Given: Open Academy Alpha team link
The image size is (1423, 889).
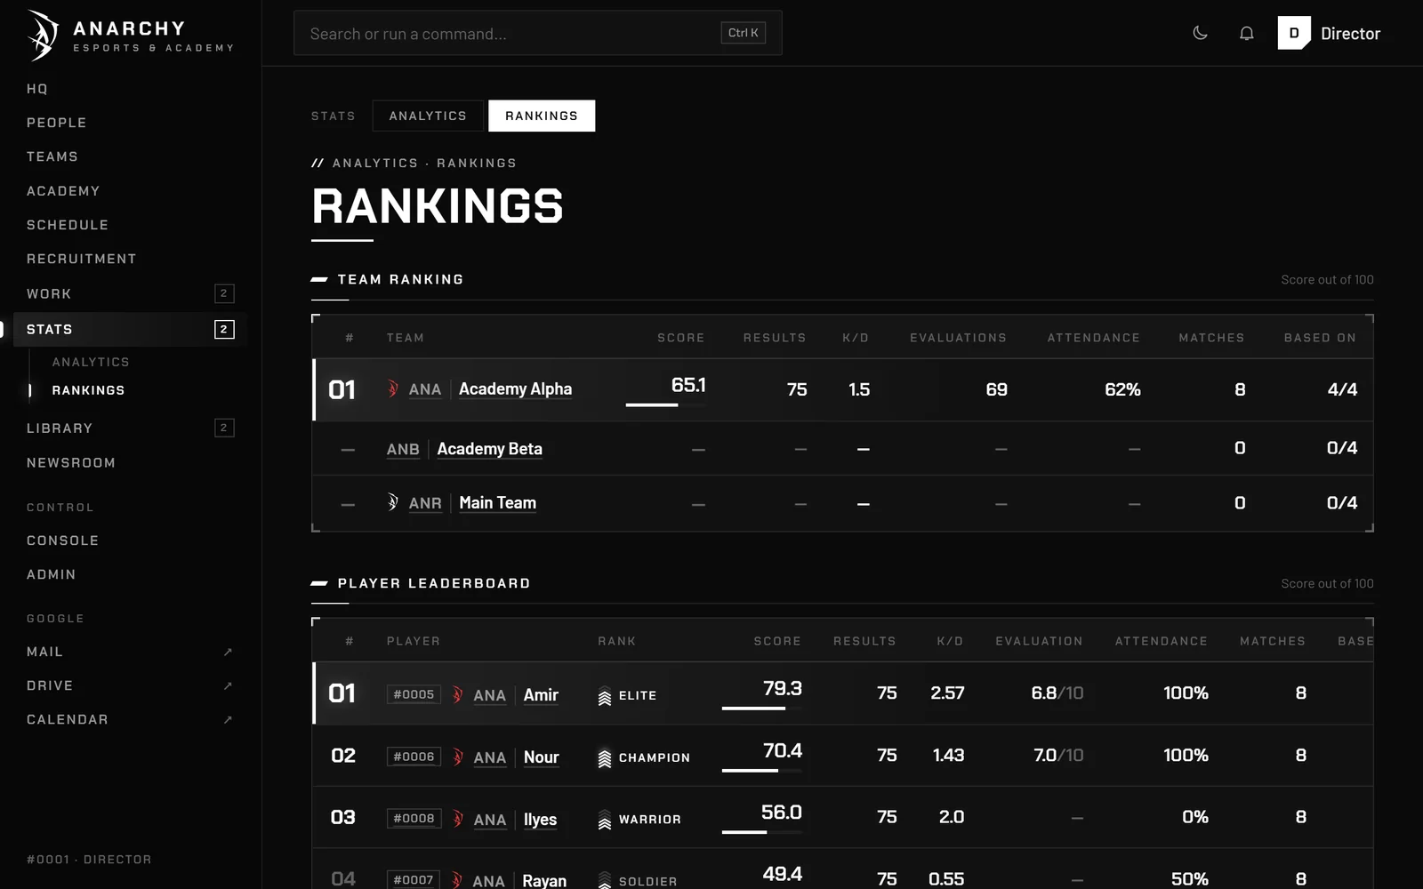Looking at the screenshot, I should coord(515,388).
